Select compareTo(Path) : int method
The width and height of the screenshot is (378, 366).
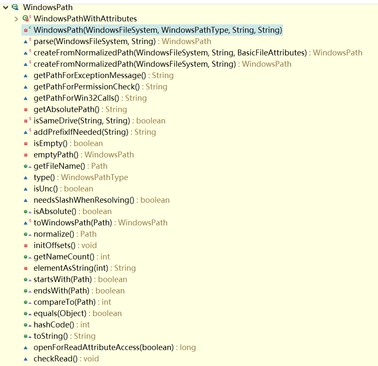click(72, 302)
